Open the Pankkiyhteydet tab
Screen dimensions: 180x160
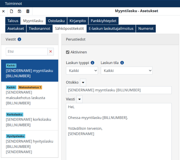coord(104,21)
